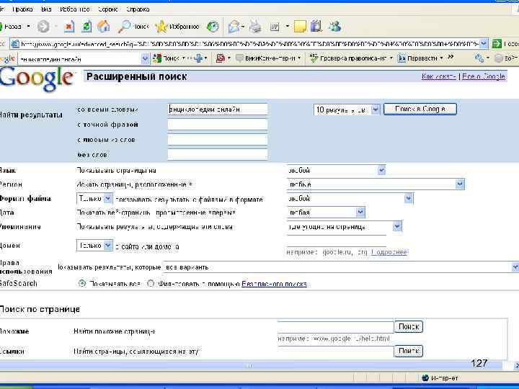The width and height of the screenshot is (519, 389).
Task: Open the Вид menu
Action: pyautogui.click(x=46, y=9)
